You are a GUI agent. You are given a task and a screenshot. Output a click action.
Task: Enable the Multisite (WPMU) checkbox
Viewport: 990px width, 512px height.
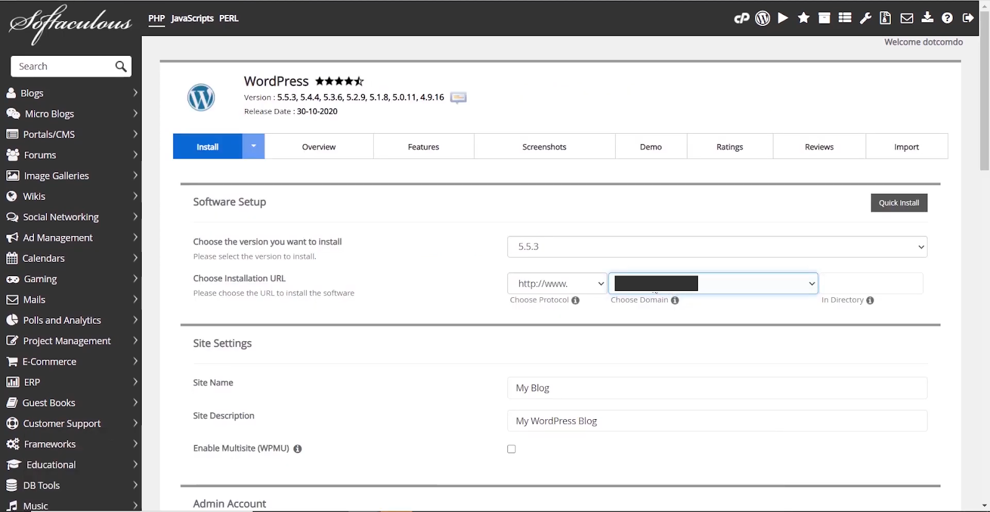(511, 449)
